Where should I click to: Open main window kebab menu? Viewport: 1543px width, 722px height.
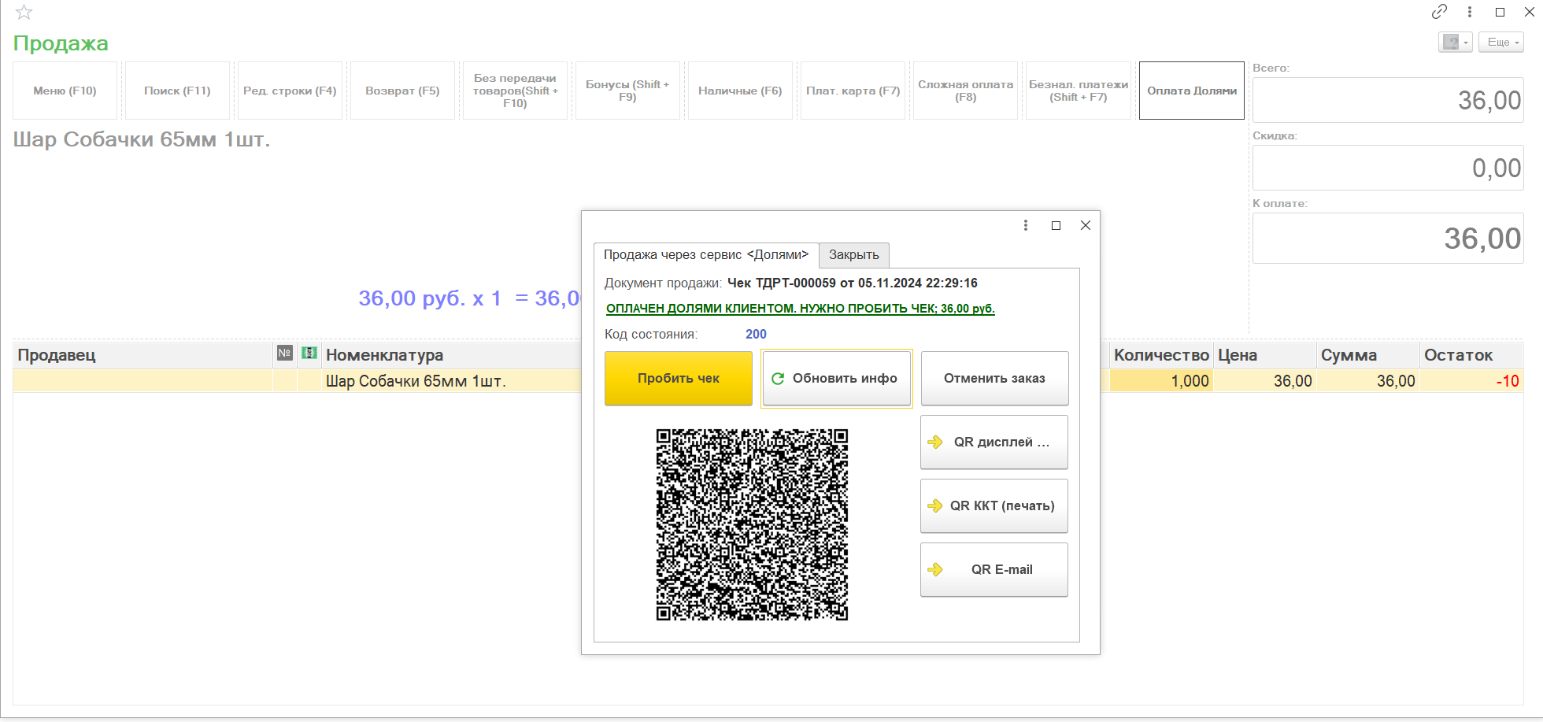(1469, 11)
